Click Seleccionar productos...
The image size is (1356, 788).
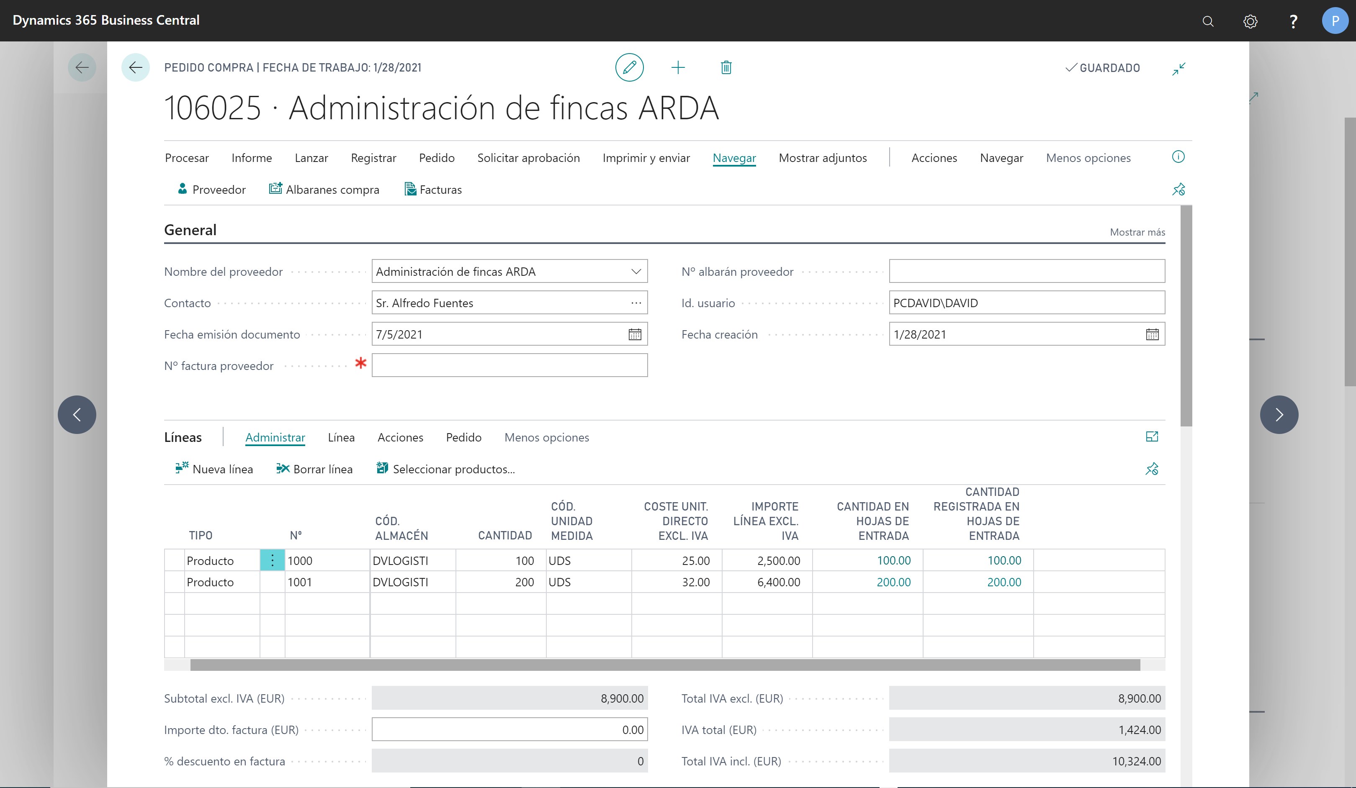(445, 469)
